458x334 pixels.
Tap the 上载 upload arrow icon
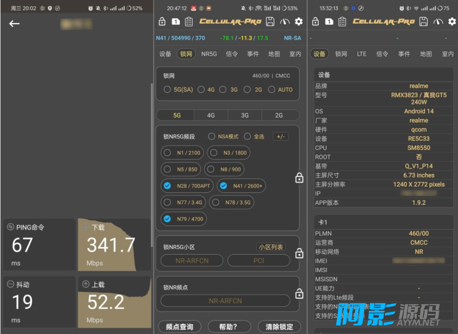[x=85, y=284]
